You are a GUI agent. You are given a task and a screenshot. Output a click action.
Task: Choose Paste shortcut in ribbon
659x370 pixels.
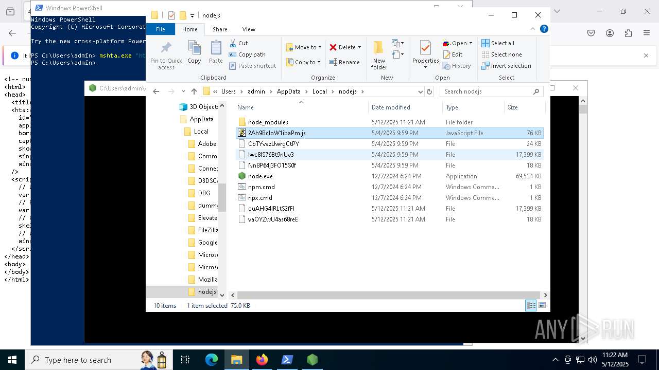252,66
